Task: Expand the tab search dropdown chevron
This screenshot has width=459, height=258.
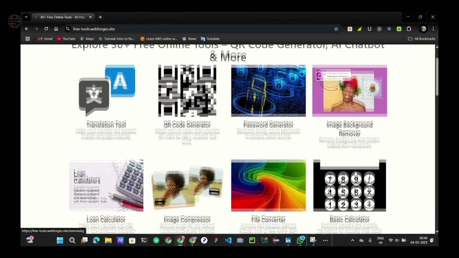Action: click(x=26, y=17)
